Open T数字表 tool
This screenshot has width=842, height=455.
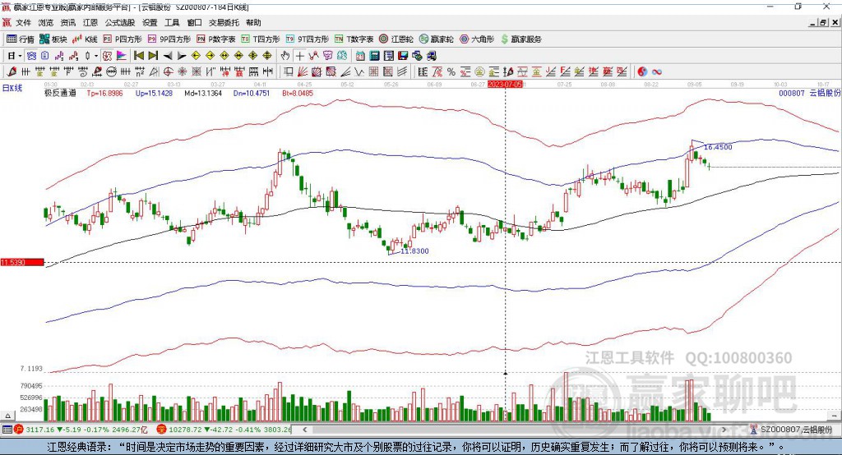pos(354,39)
